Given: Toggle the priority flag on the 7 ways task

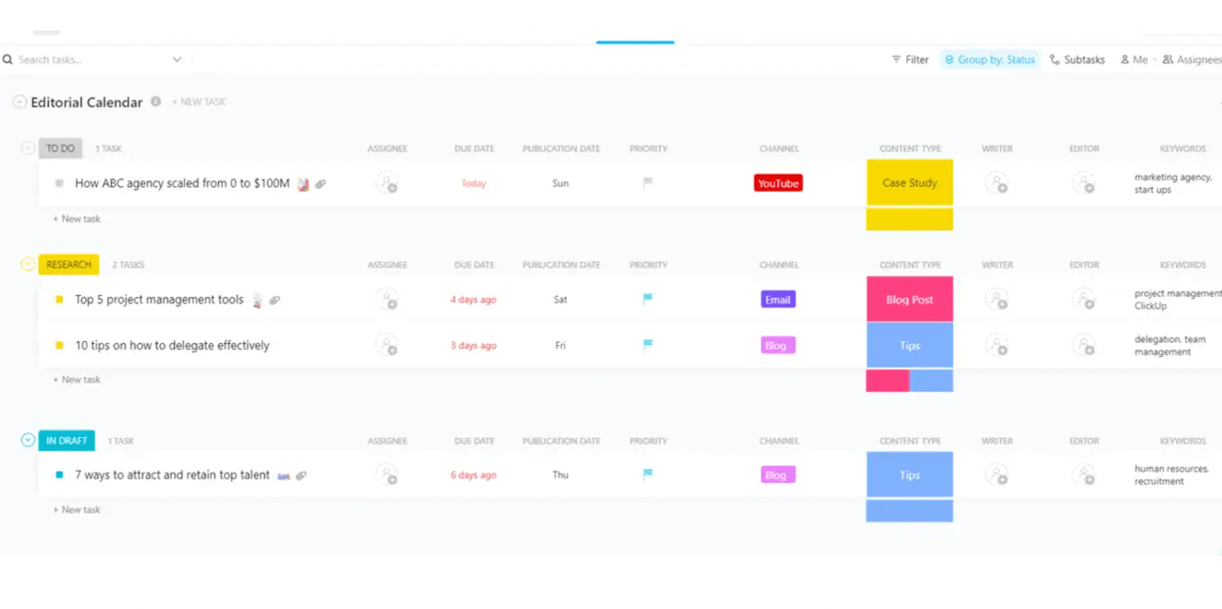Looking at the screenshot, I should point(647,475).
